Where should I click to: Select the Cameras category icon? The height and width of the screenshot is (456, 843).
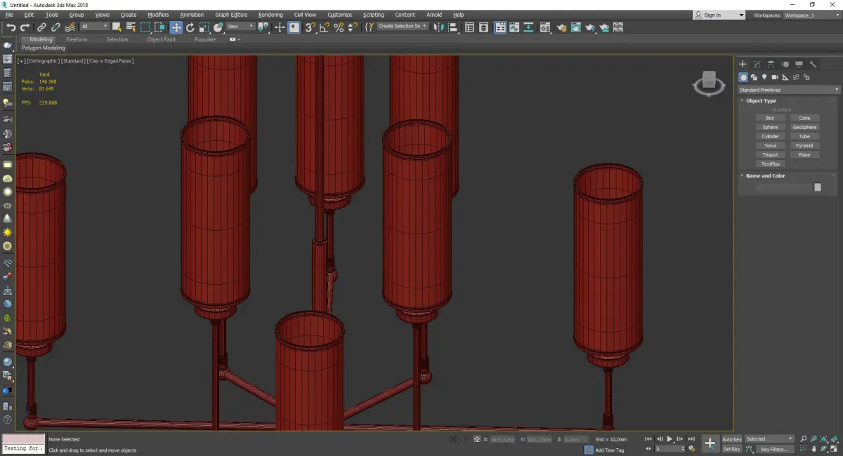[774, 77]
